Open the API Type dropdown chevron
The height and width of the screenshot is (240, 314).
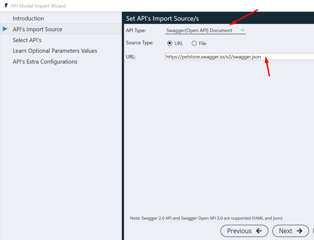pos(243,30)
